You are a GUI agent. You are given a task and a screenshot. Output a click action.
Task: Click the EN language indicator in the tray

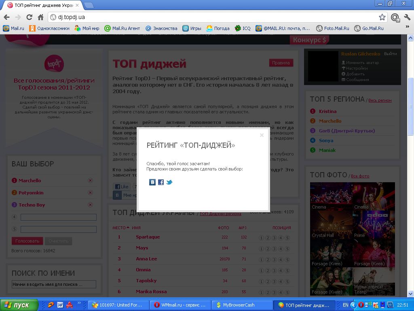click(345, 305)
